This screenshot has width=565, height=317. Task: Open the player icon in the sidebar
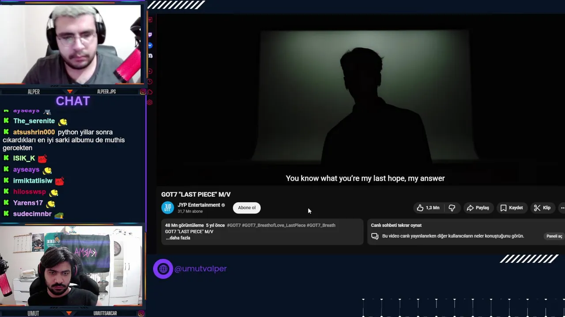150,71
